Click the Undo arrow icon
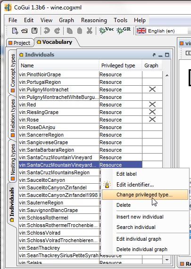The height and width of the screenshot is (269, 191). (47, 31)
